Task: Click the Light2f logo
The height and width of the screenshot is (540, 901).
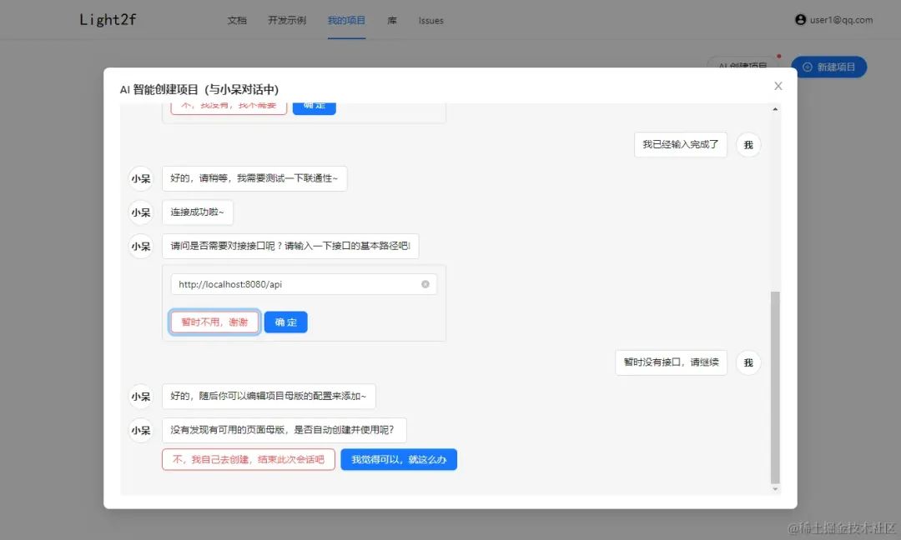Action: pyautogui.click(x=107, y=19)
